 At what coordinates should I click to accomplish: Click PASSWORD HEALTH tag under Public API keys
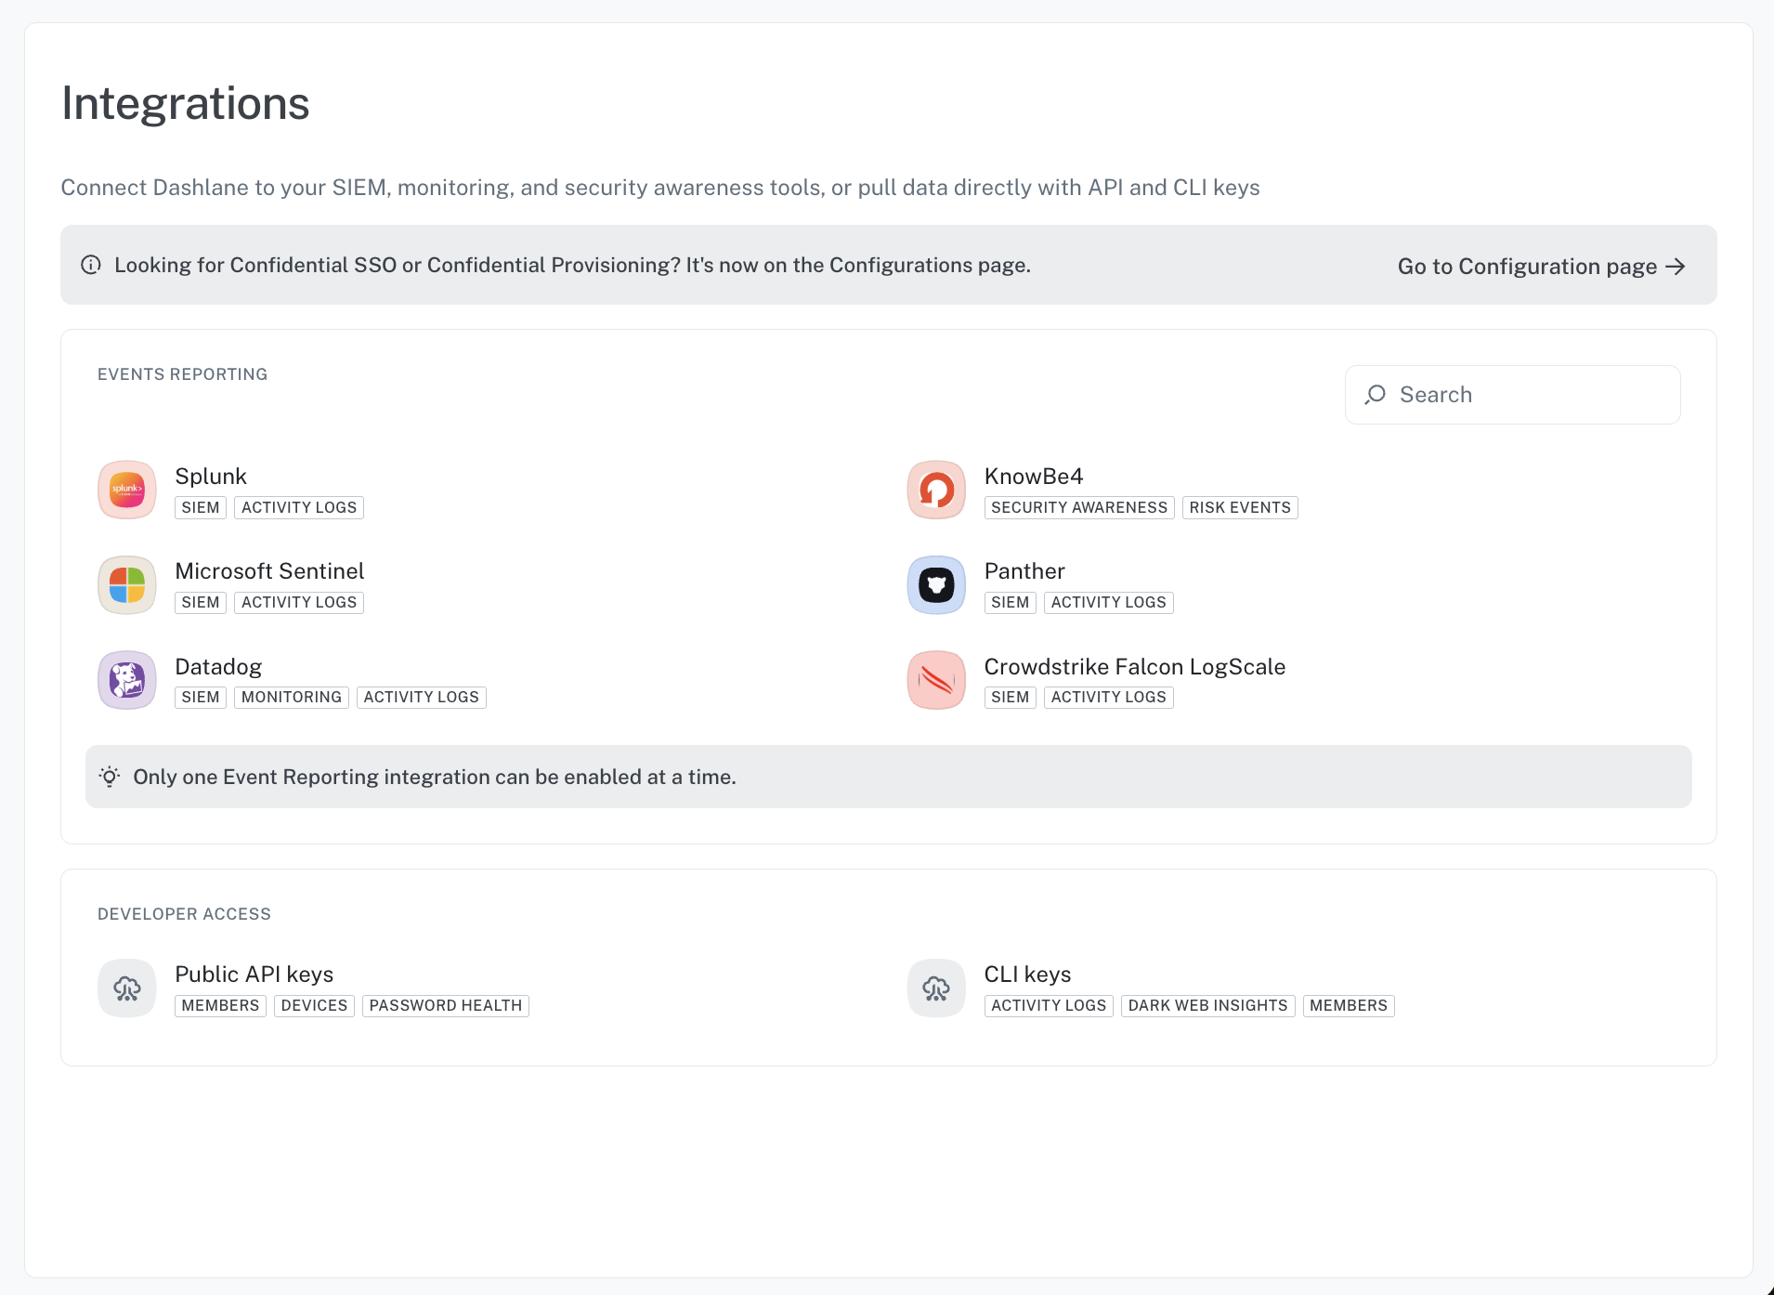coord(446,1006)
